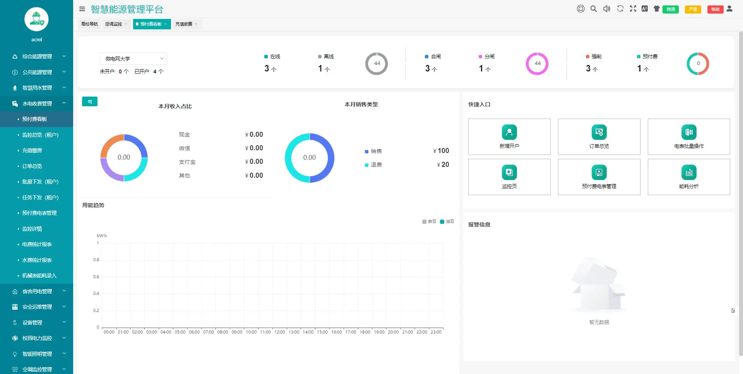The width and height of the screenshot is (743, 374).
Task: Switch to the 充值缴费 tab
Action: click(184, 24)
